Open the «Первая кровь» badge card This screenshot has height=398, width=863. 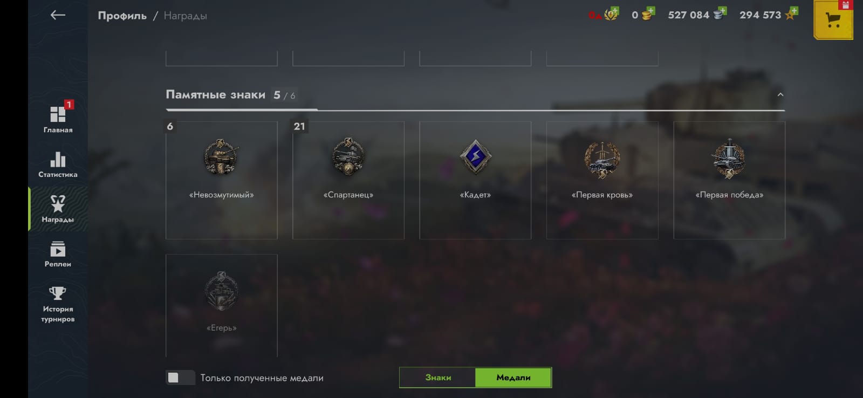(602, 180)
